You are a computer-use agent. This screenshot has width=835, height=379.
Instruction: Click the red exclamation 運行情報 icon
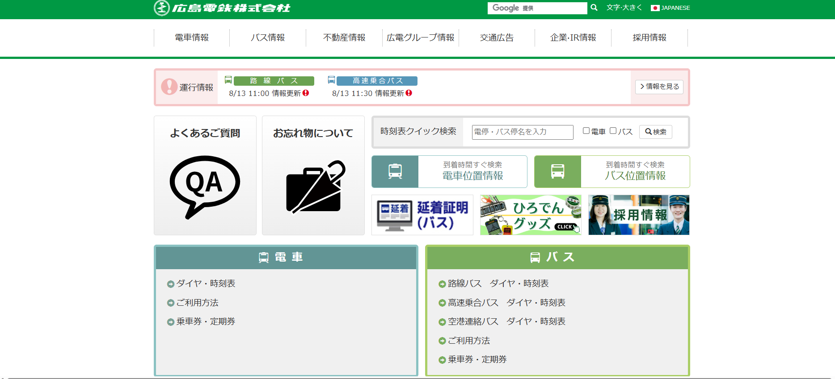(169, 87)
